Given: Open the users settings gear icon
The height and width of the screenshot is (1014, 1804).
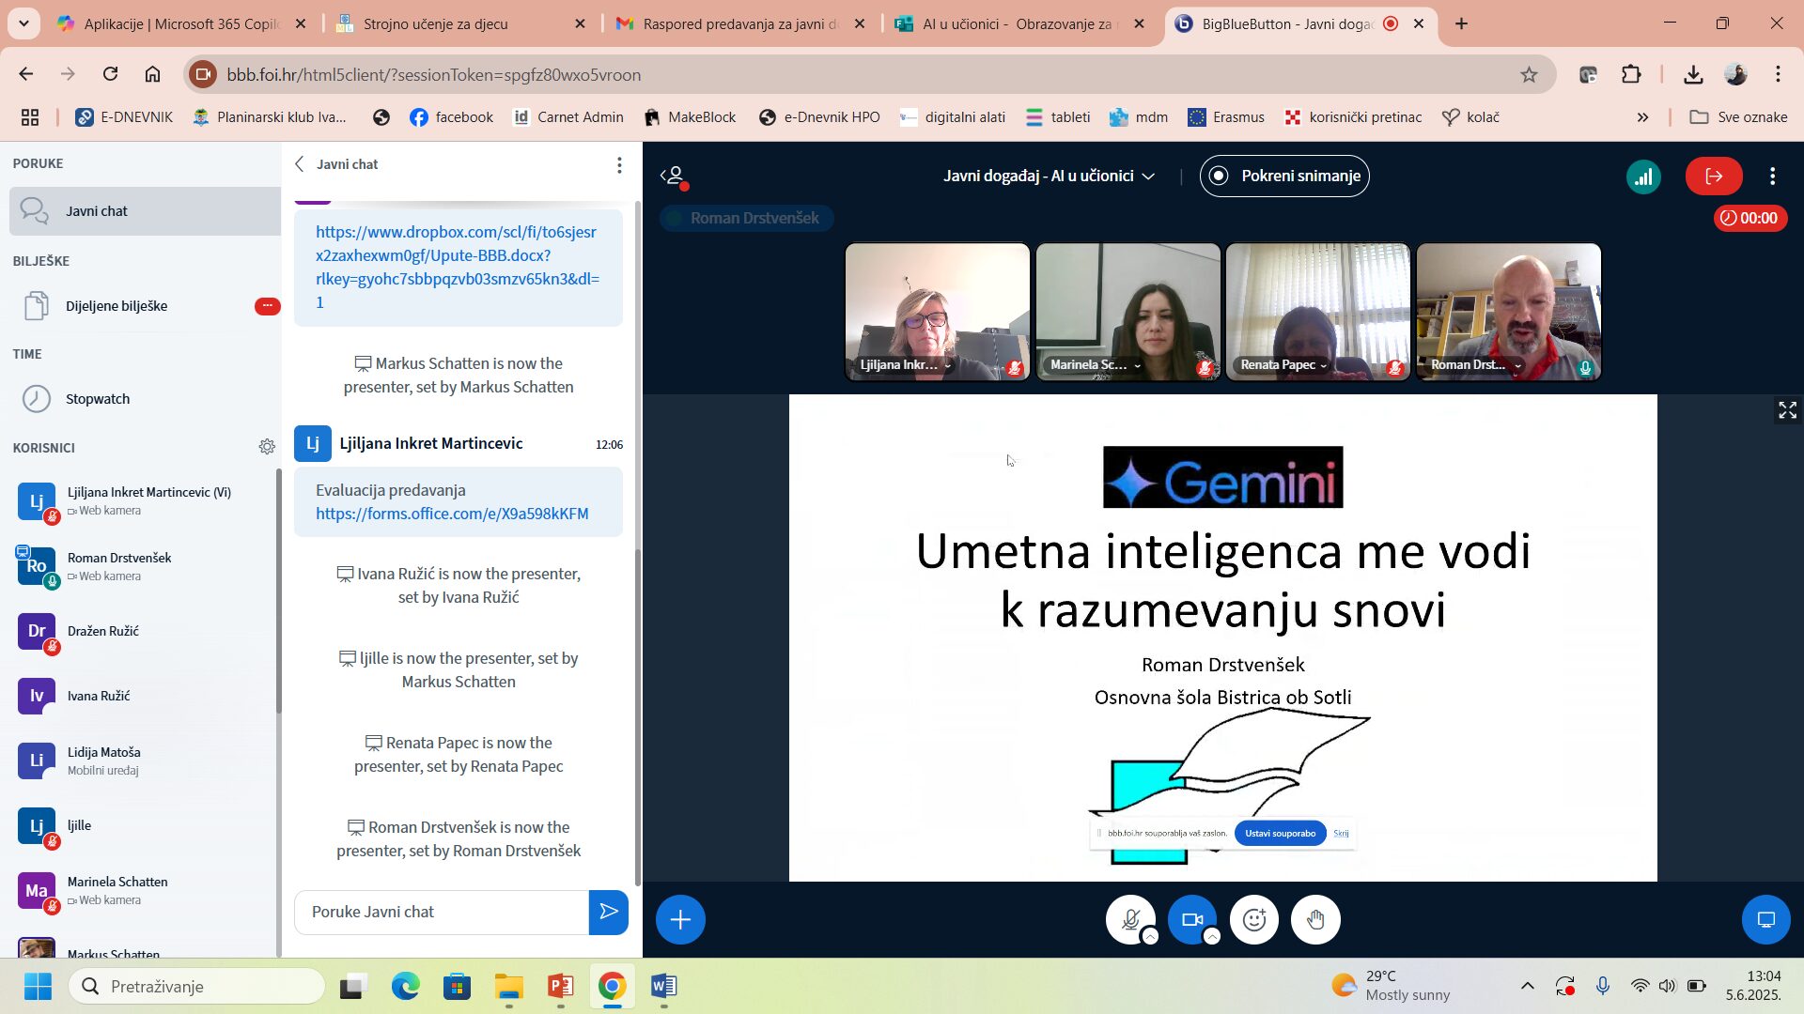Looking at the screenshot, I should coord(267,447).
